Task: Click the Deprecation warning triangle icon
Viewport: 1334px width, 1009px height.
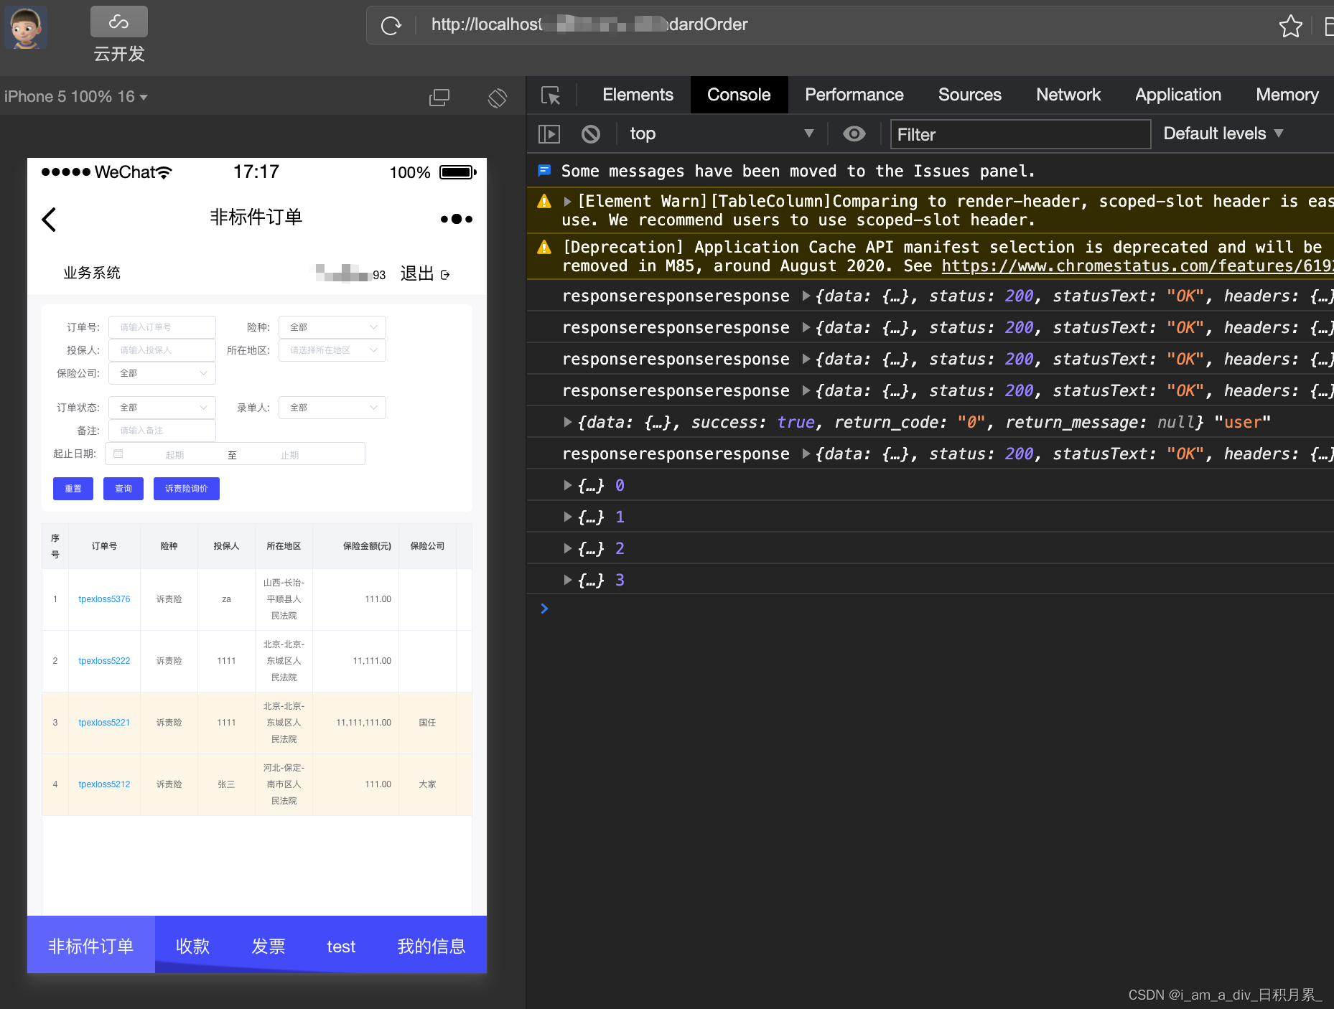Action: [x=544, y=248]
